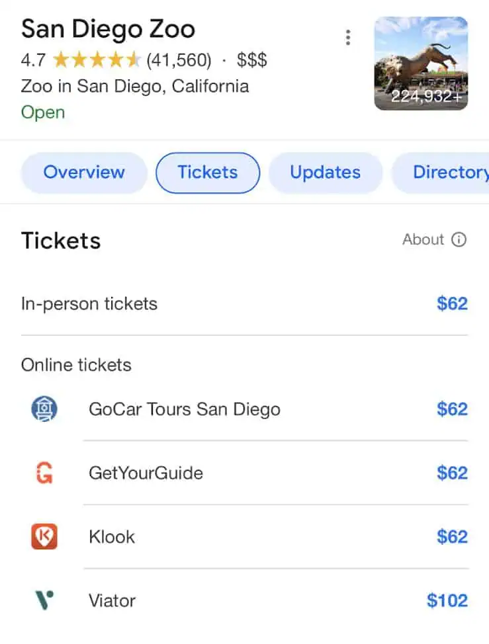This screenshot has height=644, width=489.
Task: Click the In-person tickets $62 price
Action: [x=452, y=304]
